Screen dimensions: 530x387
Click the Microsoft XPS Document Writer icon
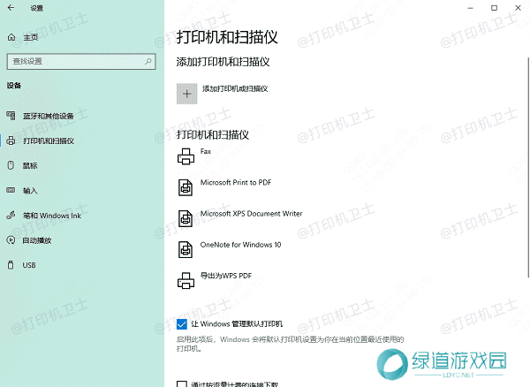[185, 218]
